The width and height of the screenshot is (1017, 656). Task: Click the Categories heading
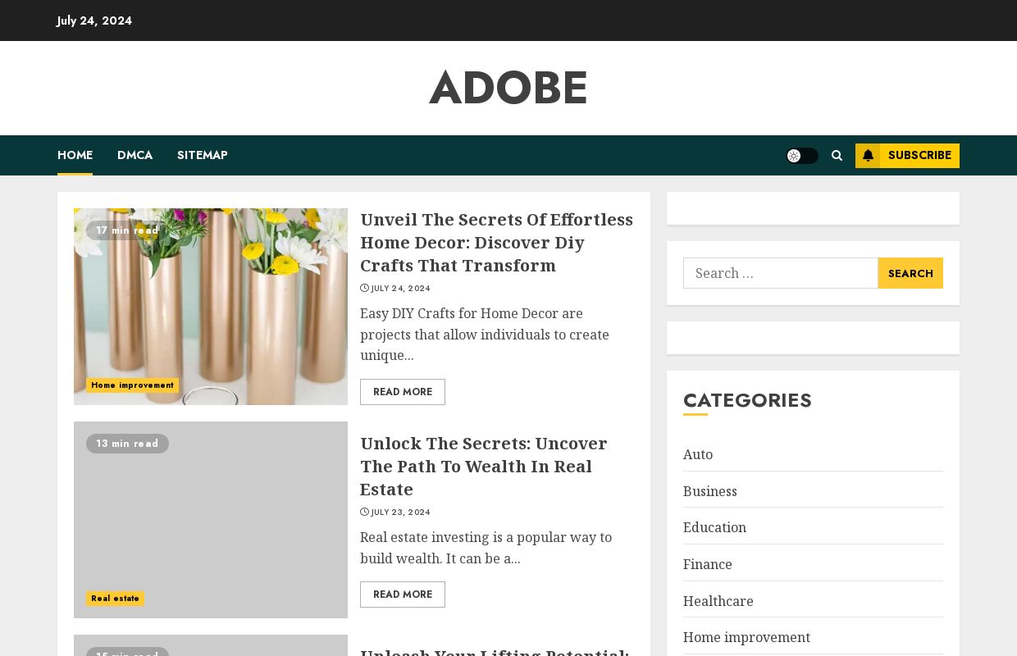(747, 400)
